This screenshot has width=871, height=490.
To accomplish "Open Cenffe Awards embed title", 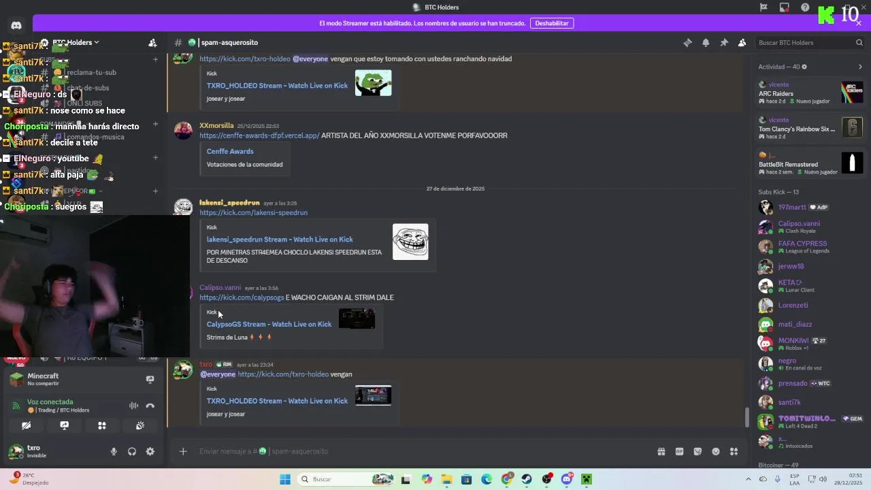I will coord(230,151).
